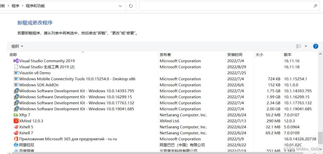This screenshot has width=323, height=154.
Task: Sort by the 发布者 column header
Action: tap(165, 54)
